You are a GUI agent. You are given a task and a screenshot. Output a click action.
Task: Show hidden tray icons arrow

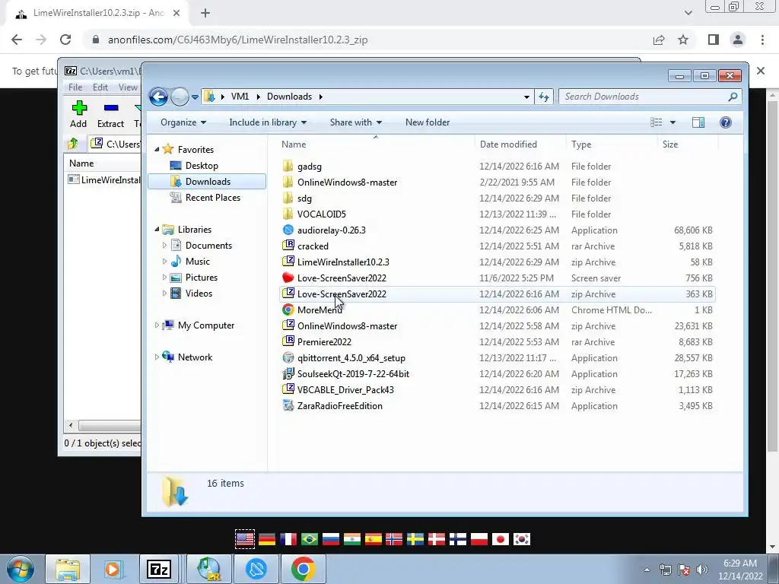pyautogui.click(x=647, y=570)
